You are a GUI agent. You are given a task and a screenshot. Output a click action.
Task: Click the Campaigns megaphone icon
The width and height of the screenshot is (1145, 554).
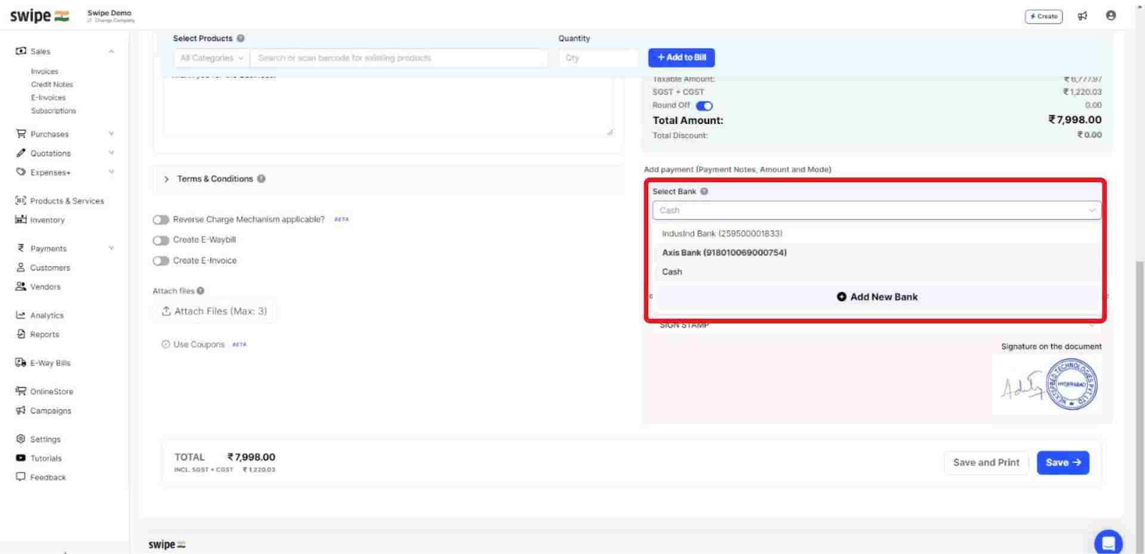pyautogui.click(x=21, y=410)
